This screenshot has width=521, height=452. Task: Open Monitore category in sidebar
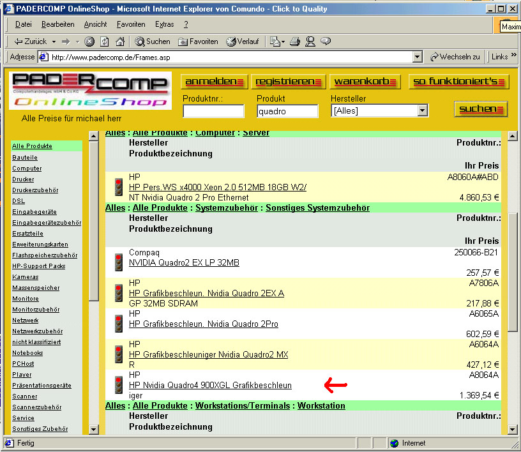[x=26, y=298]
